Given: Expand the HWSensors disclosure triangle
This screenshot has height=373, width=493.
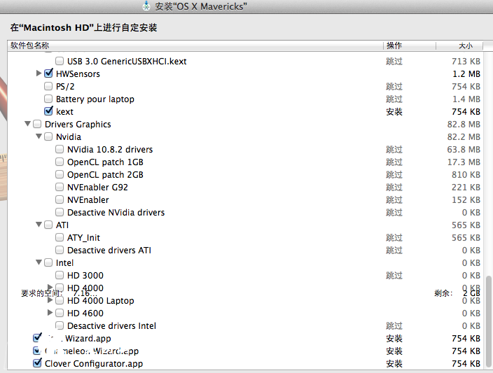Looking at the screenshot, I should coord(39,73).
